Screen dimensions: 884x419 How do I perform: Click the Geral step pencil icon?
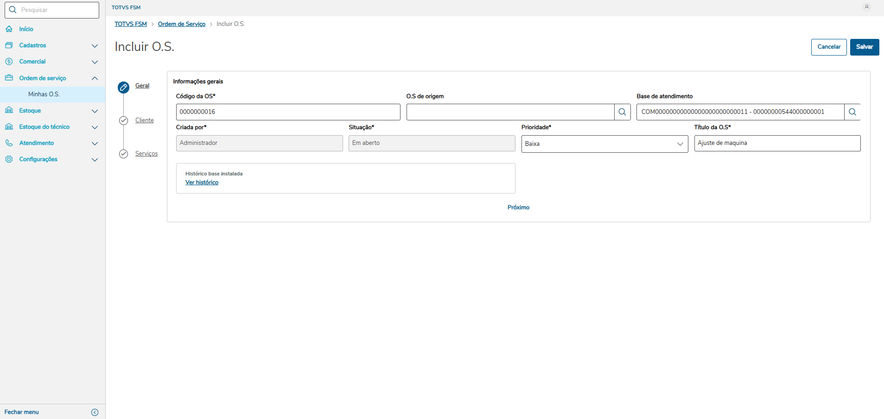123,87
